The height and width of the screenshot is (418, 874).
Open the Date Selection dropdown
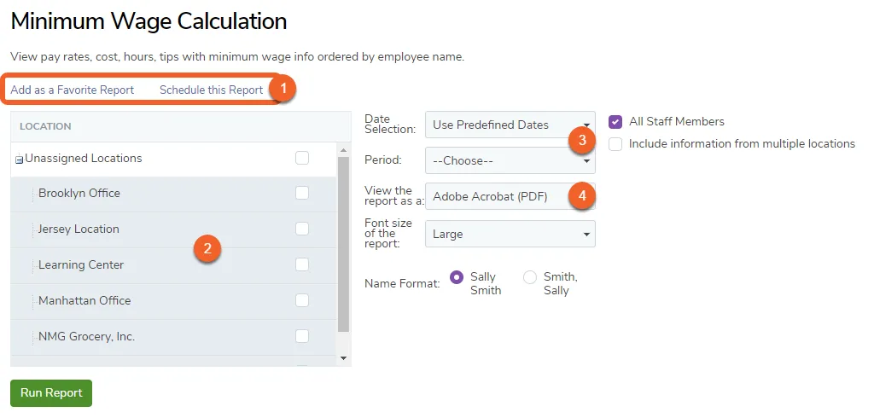click(510, 125)
